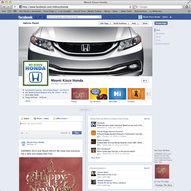Click Pound Ridge Harvest Festival avatar
Screen dimensions: 191x191
pos(93,133)
